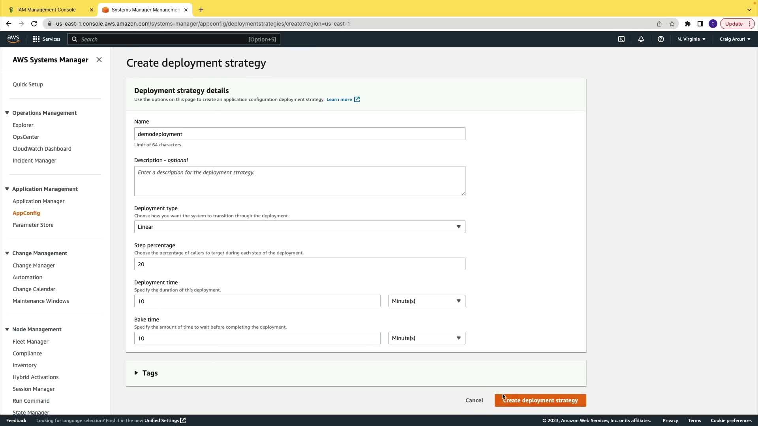Close the Systems Manager sidebar
The image size is (758, 426).
(99, 60)
